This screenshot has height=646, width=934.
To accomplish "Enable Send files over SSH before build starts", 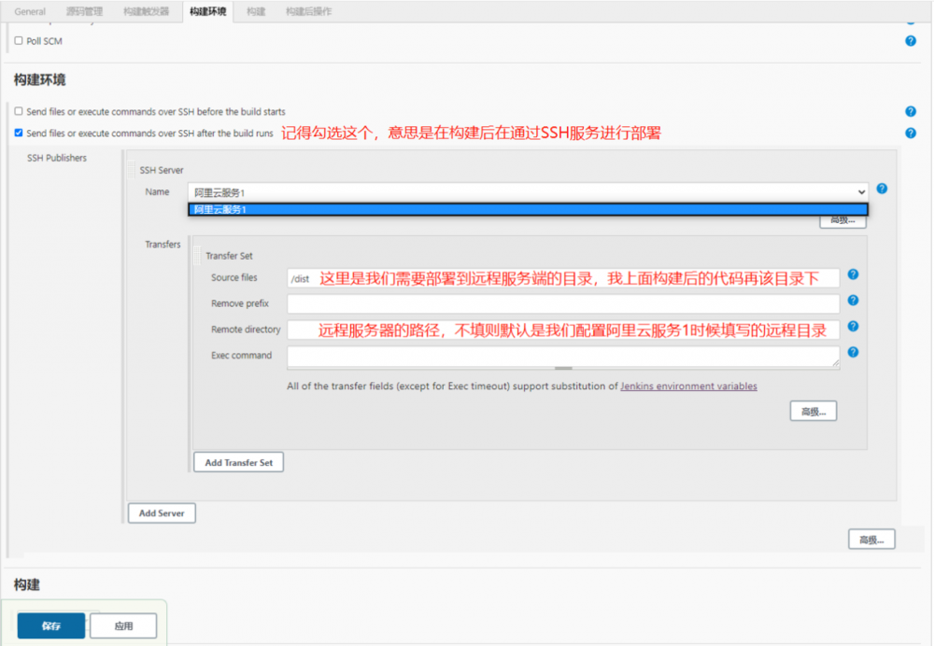I will (19, 111).
